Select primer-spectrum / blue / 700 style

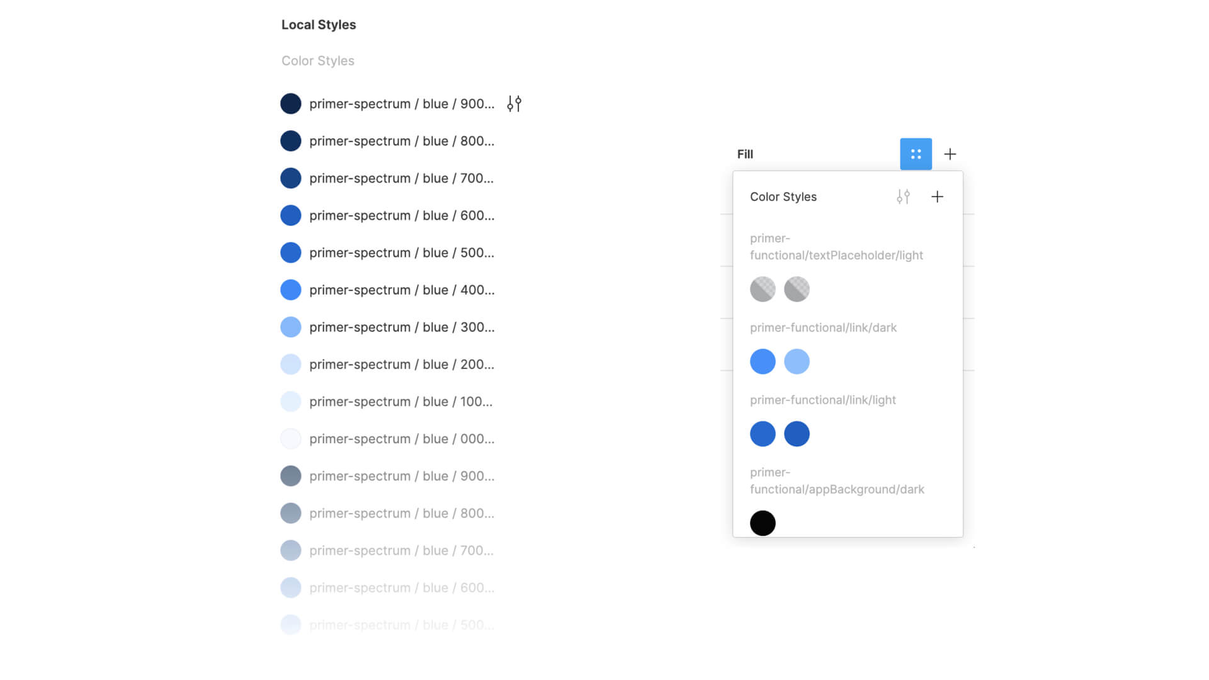pyautogui.click(x=401, y=178)
